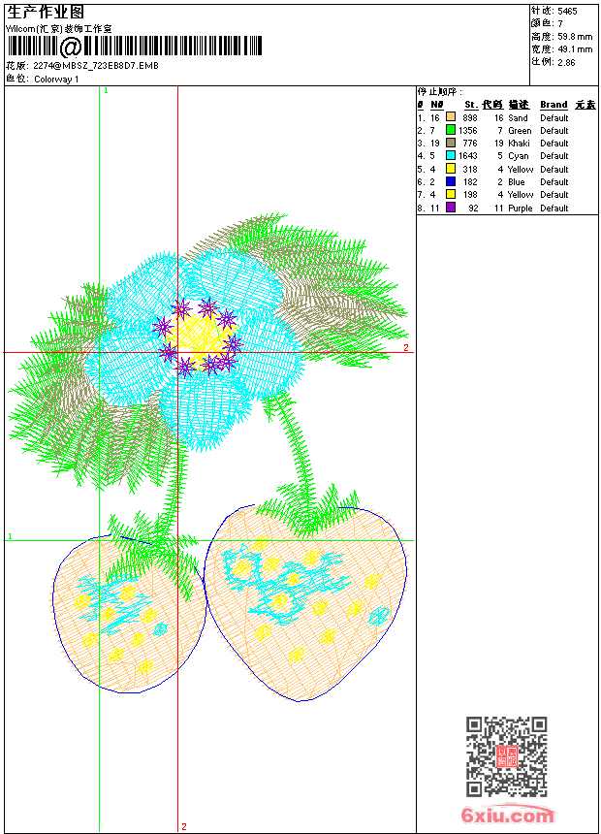Click stitch count 182 in Blue row
Screen dimensions: 601x834
tap(470, 182)
